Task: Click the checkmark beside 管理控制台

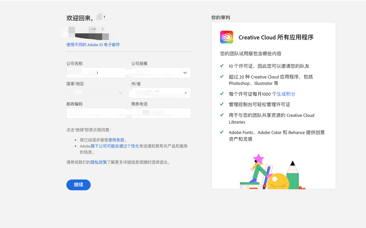Action: click(222, 104)
